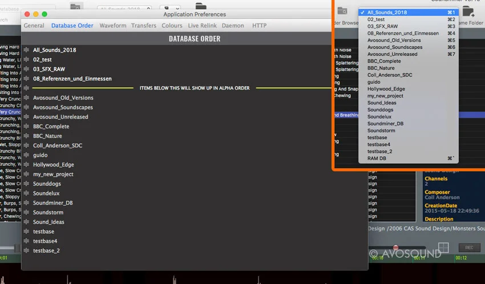Image resolution: width=485 pixels, height=284 pixels.
Task: Select 03_SFX_RAW in the database order list
Action: (x=49, y=69)
